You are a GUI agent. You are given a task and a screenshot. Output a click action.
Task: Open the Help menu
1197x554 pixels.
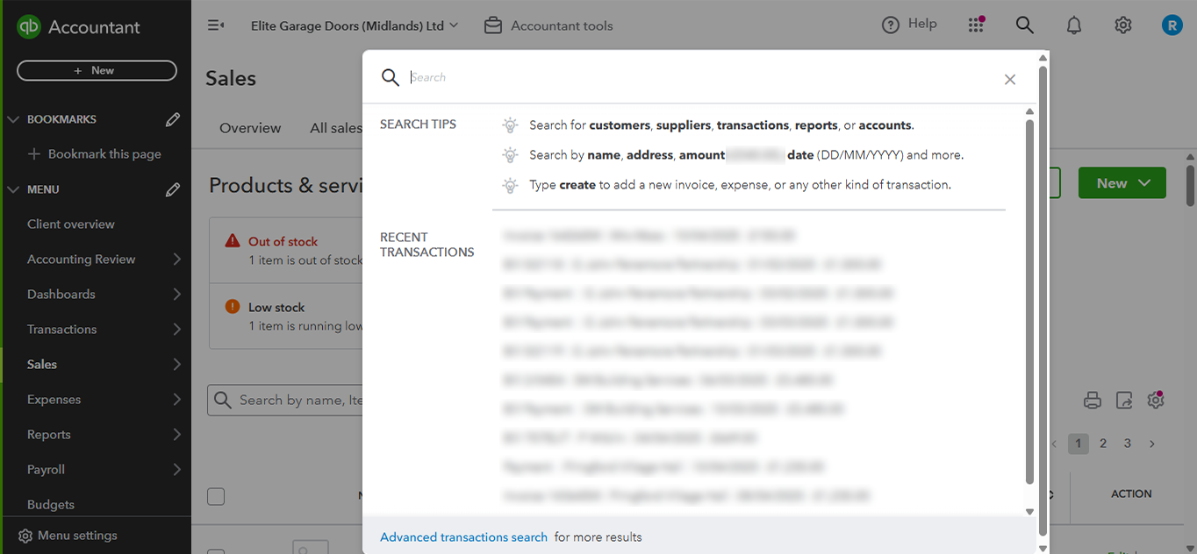pyautogui.click(x=909, y=25)
